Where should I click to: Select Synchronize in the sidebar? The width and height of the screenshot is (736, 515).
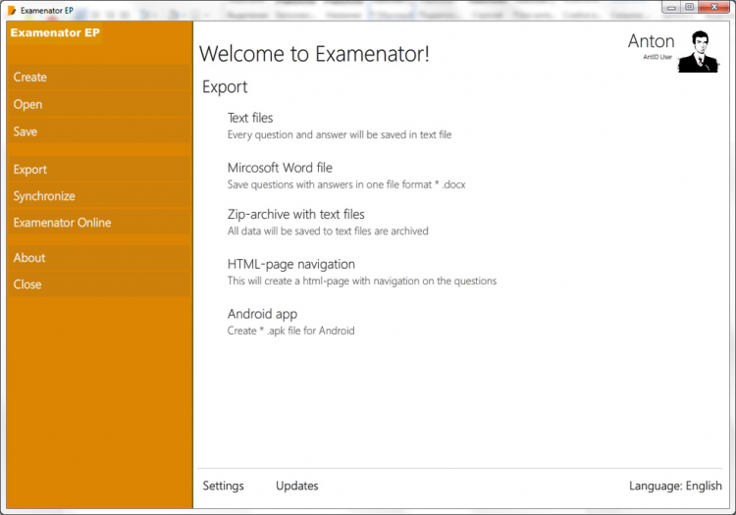[x=98, y=196]
